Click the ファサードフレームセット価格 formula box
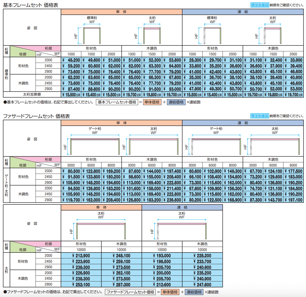Image resolution: width=306 pixels, height=297 pixels. pyautogui.click(x=130, y=292)
